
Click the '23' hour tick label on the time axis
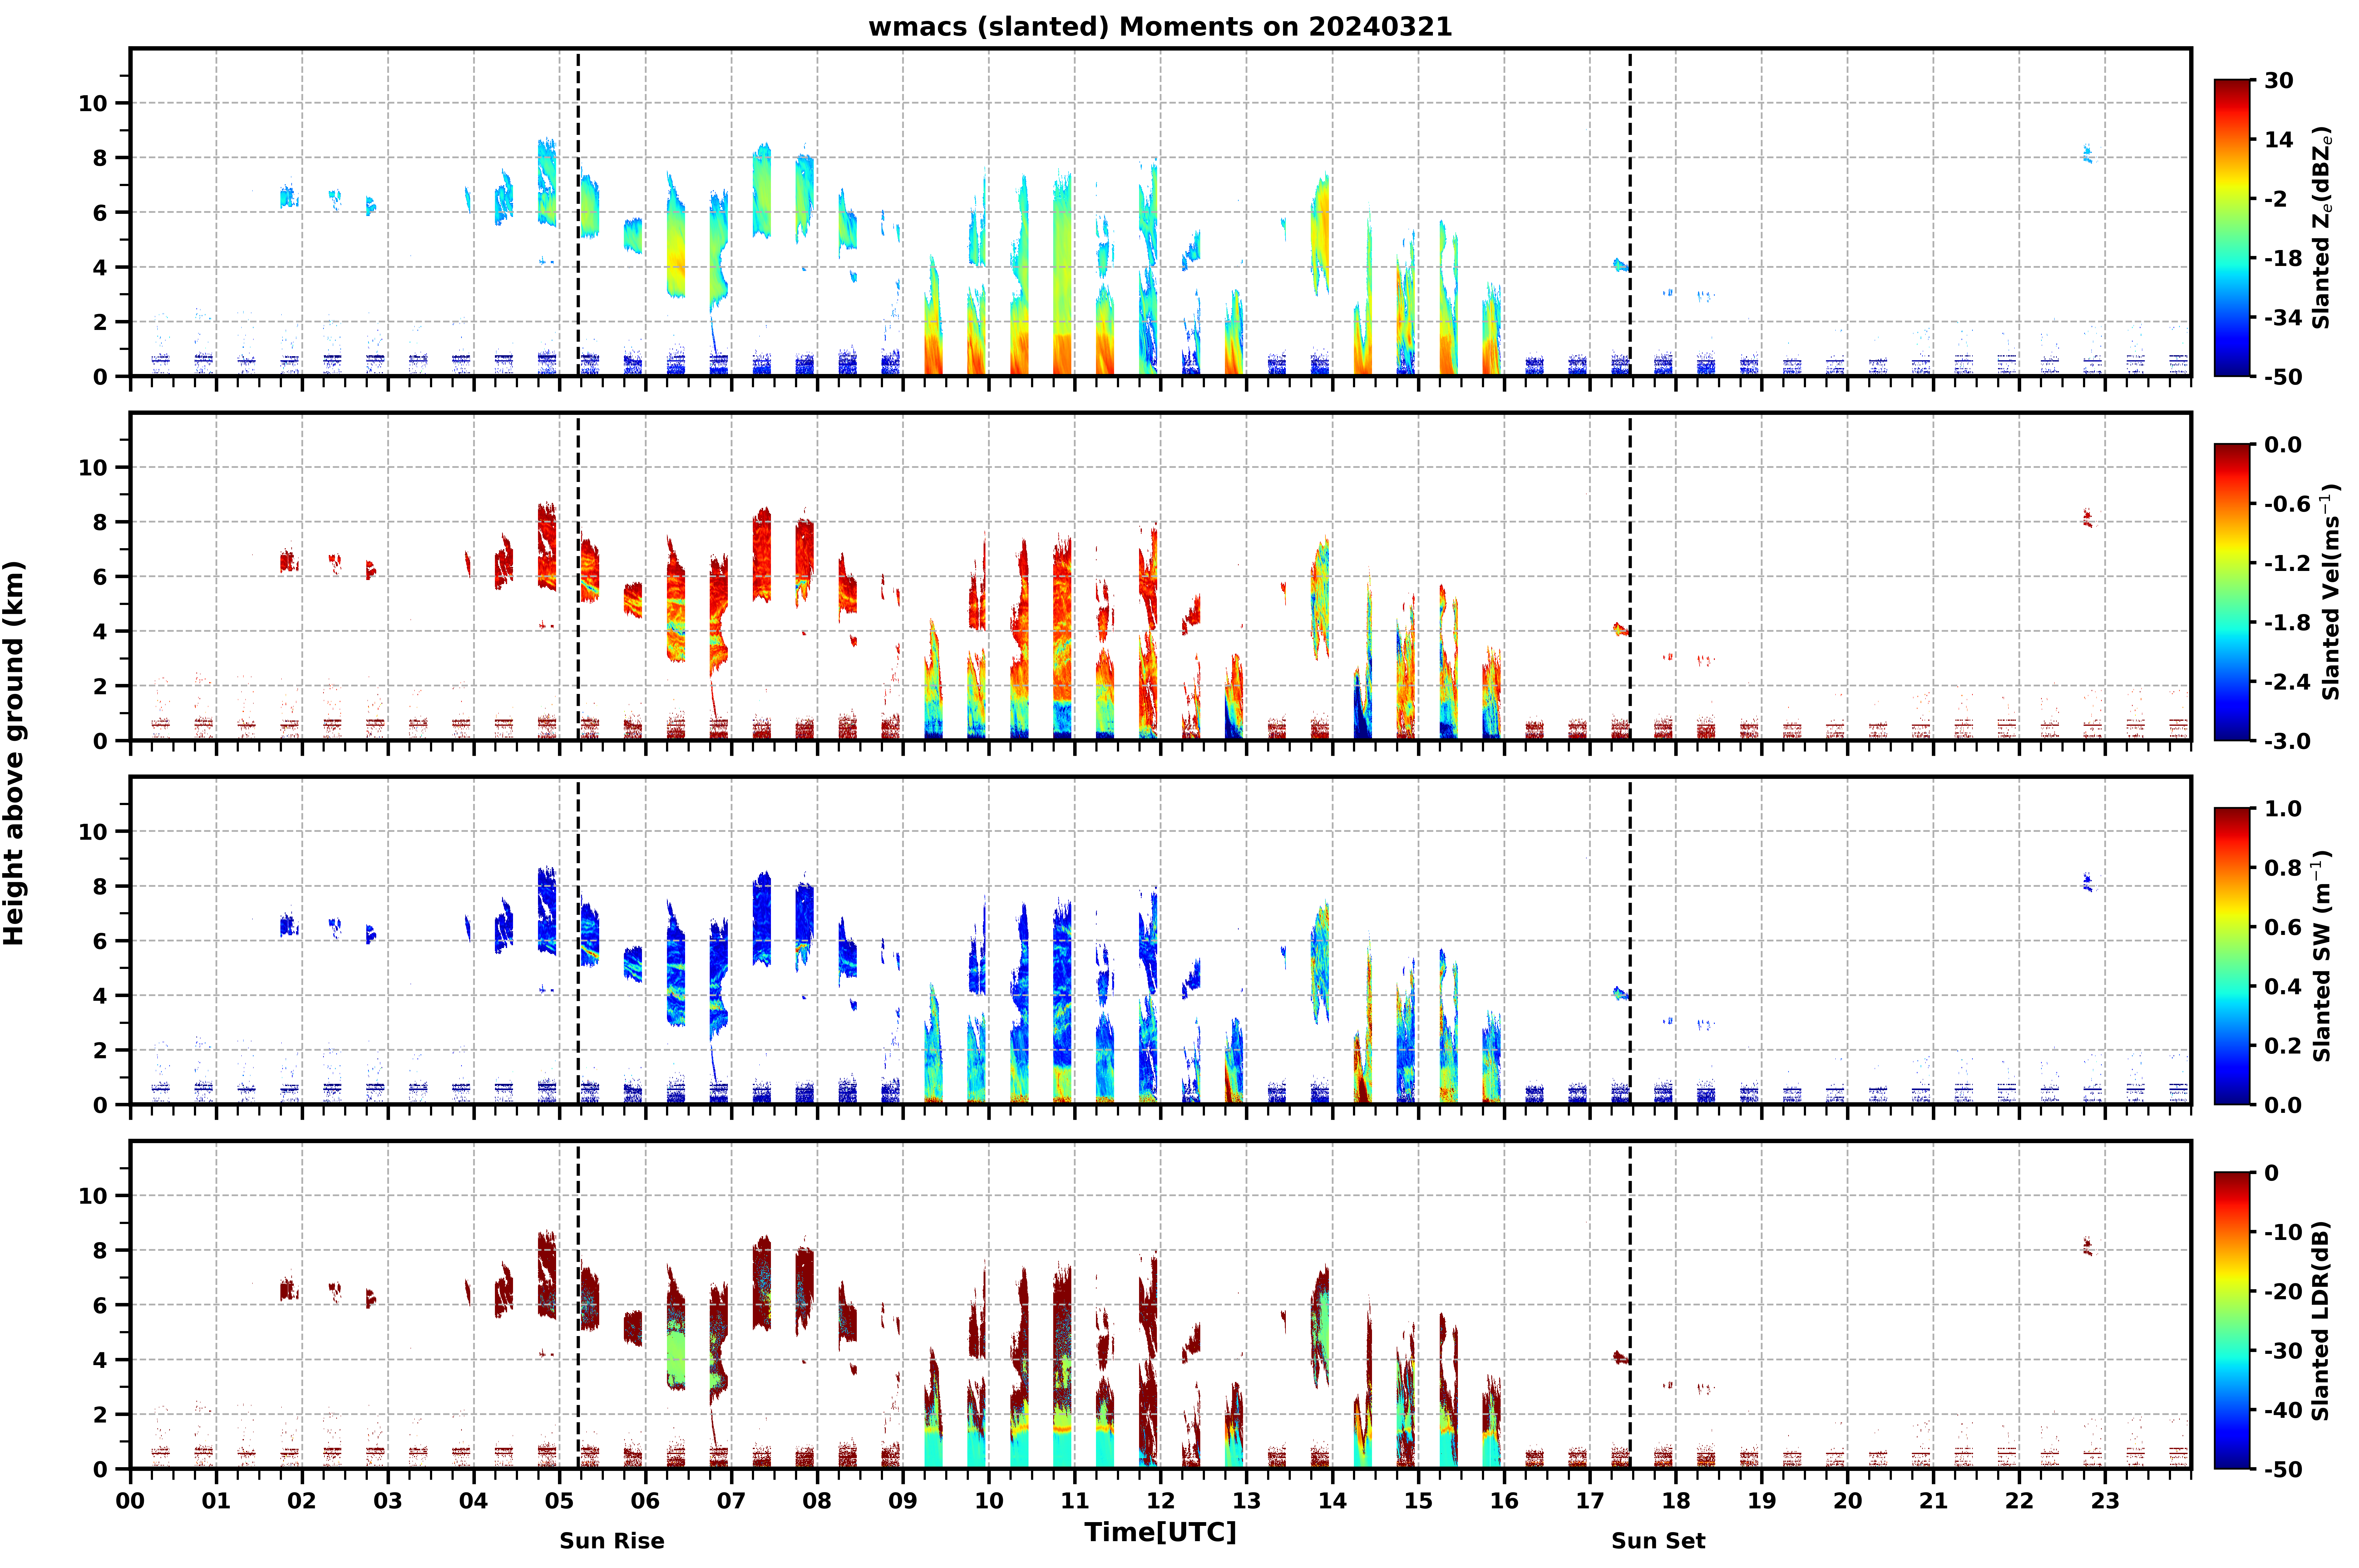click(2105, 1501)
